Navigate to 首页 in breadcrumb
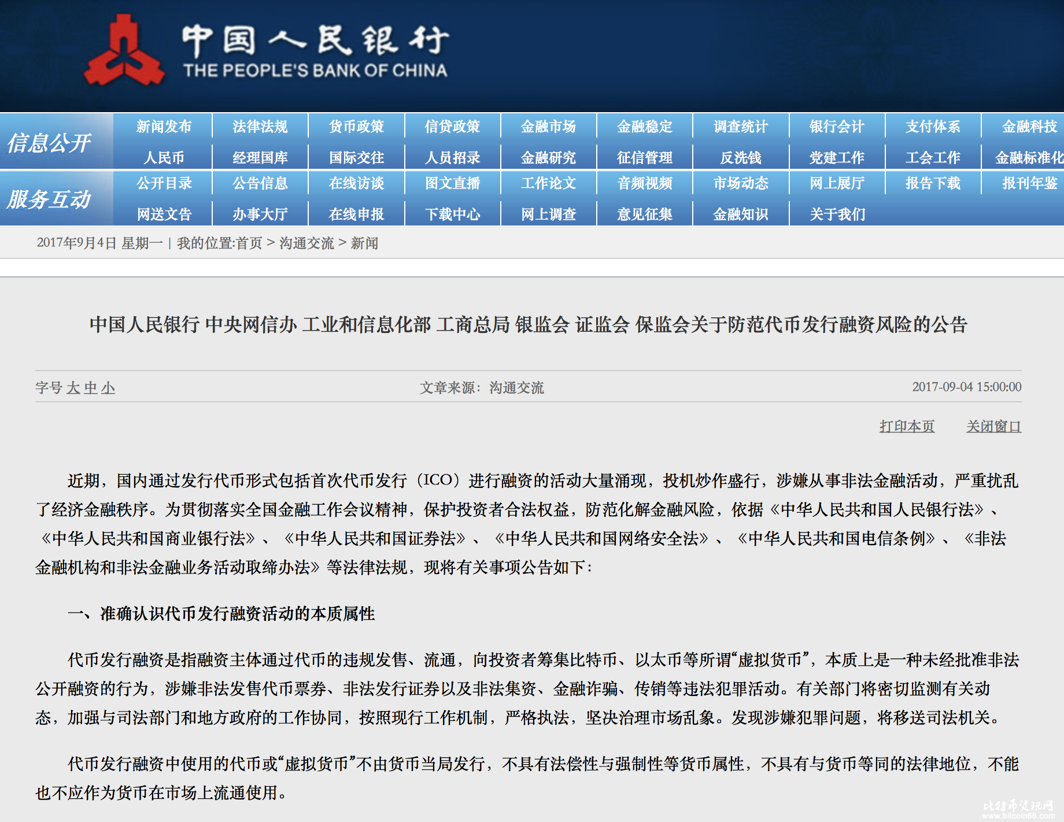Screen dimensions: 1064x822 [x=249, y=243]
